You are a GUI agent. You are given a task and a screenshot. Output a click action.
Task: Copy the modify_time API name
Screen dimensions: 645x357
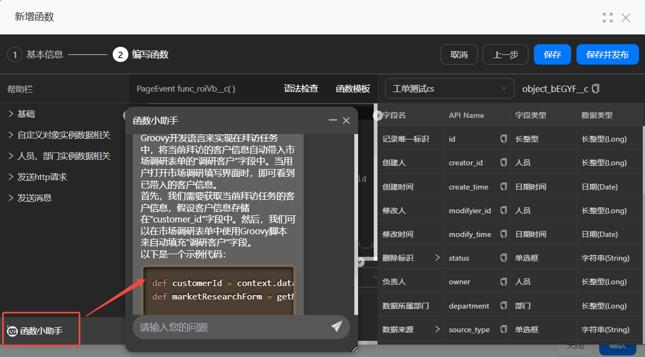click(x=504, y=234)
